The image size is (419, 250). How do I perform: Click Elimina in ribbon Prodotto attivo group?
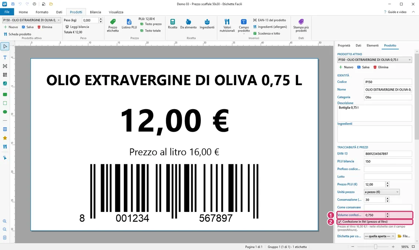coord(45,27)
